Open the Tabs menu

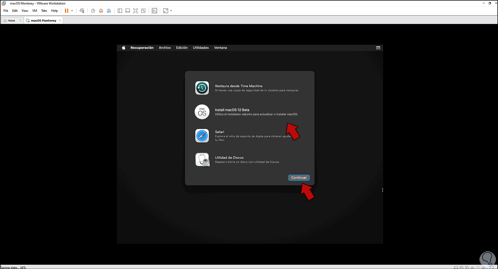pyautogui.click(x=44, y=11)
